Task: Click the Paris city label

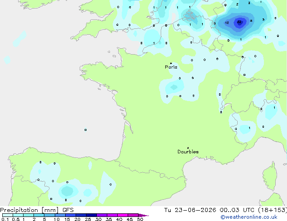Action: tap(171, 67)
